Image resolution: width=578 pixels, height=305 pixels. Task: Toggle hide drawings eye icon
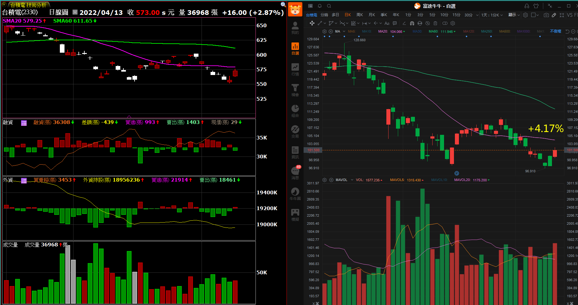tap(428, 23)
